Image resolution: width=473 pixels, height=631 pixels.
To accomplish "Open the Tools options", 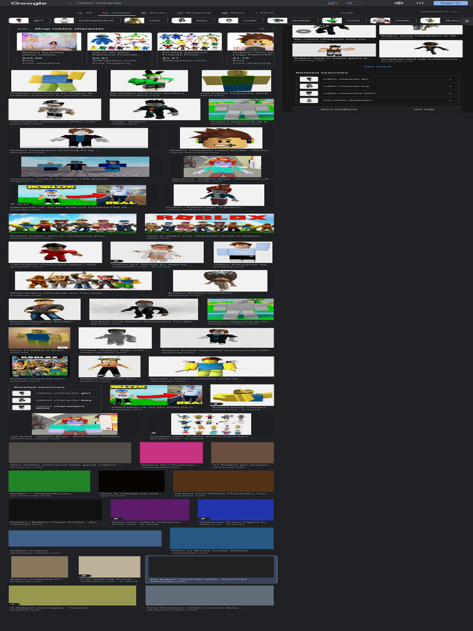I will pyautogui.click(x=346, y=13).
